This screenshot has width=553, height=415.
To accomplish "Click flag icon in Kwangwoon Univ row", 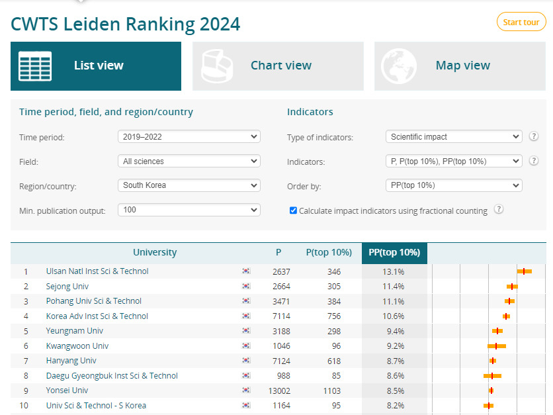I will click(x=246, y=346).
